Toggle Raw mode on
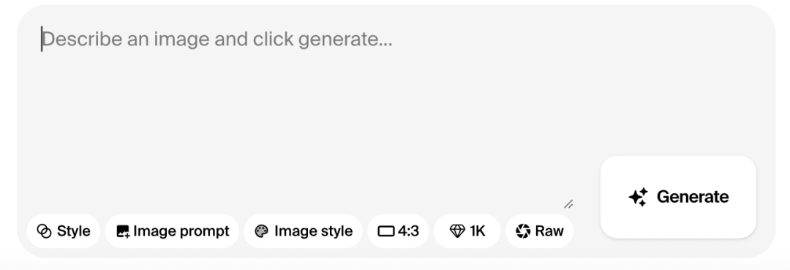Image resolution: width=790 pixels, height=270 pixels. 540,231
